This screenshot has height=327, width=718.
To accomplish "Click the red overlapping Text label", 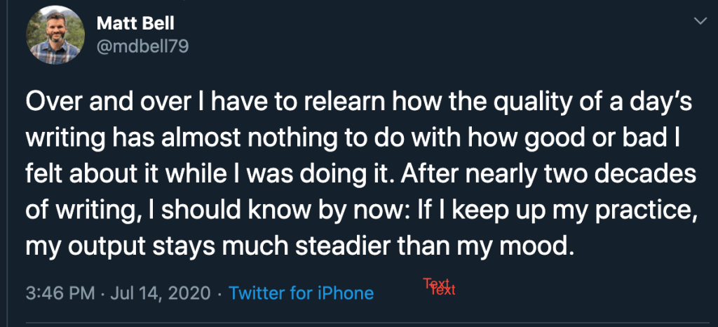I will [440, 286].
